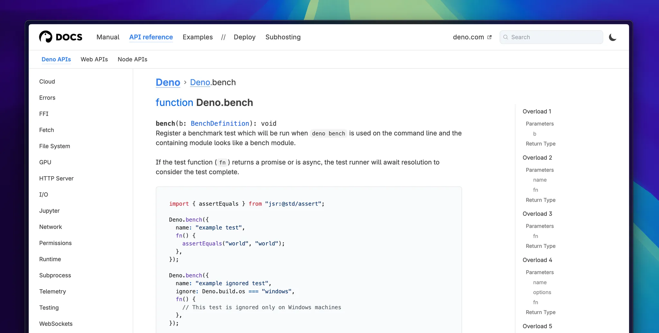Click the Parameters link under Overload 4
The width and height of the screenshot is (659, 333).
[540, 272]
